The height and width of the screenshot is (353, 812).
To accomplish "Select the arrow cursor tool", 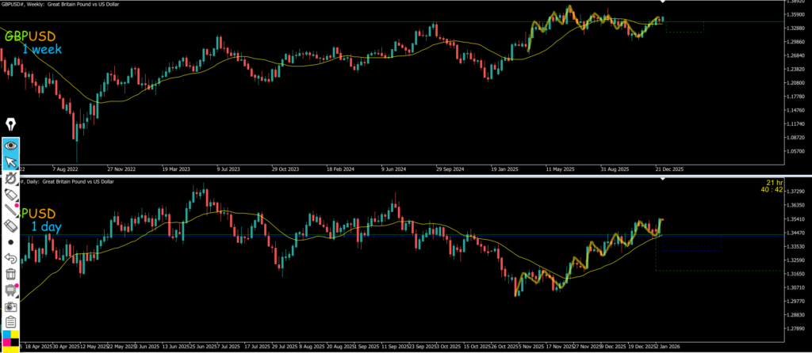I will coord(11,163).
